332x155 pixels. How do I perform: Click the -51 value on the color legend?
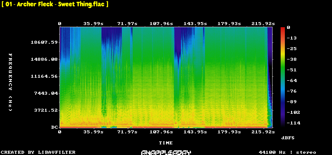coord(292,70)
